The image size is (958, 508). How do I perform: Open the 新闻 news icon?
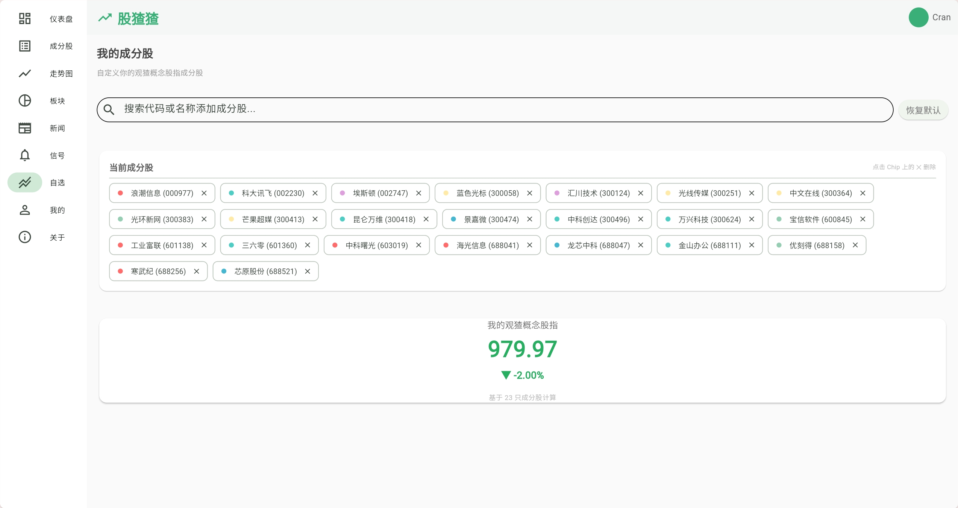(25, 128)
